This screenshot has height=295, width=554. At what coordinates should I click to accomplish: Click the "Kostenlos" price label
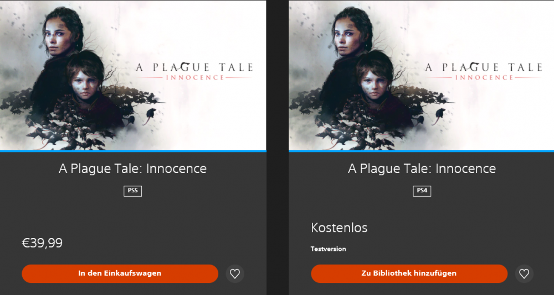point(339,228)
